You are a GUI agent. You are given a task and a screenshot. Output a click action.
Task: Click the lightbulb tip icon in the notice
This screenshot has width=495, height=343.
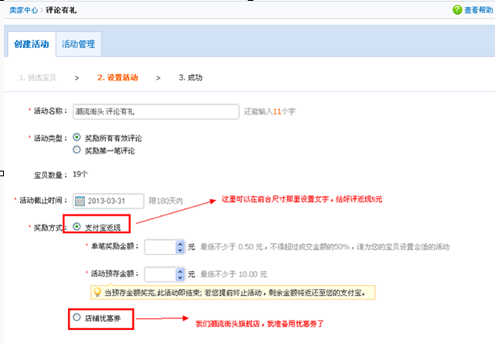(x=97, y=292)
